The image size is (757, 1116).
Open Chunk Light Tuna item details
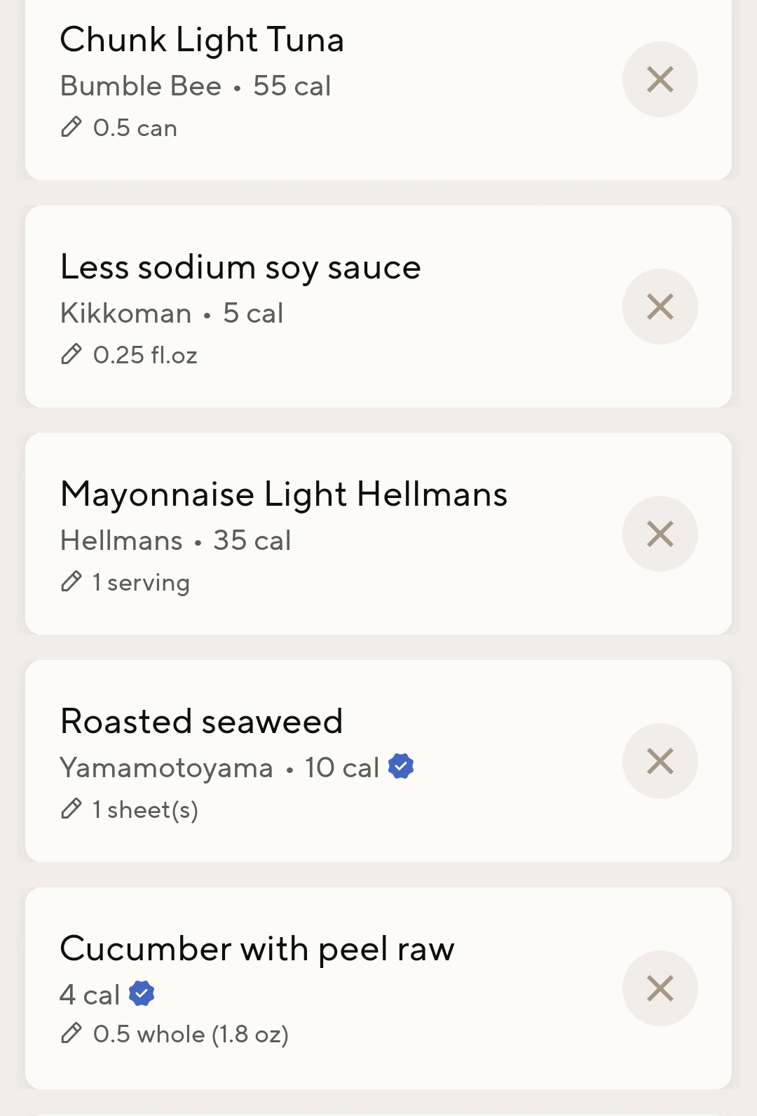pyautogui.click(x=202, y=40)
